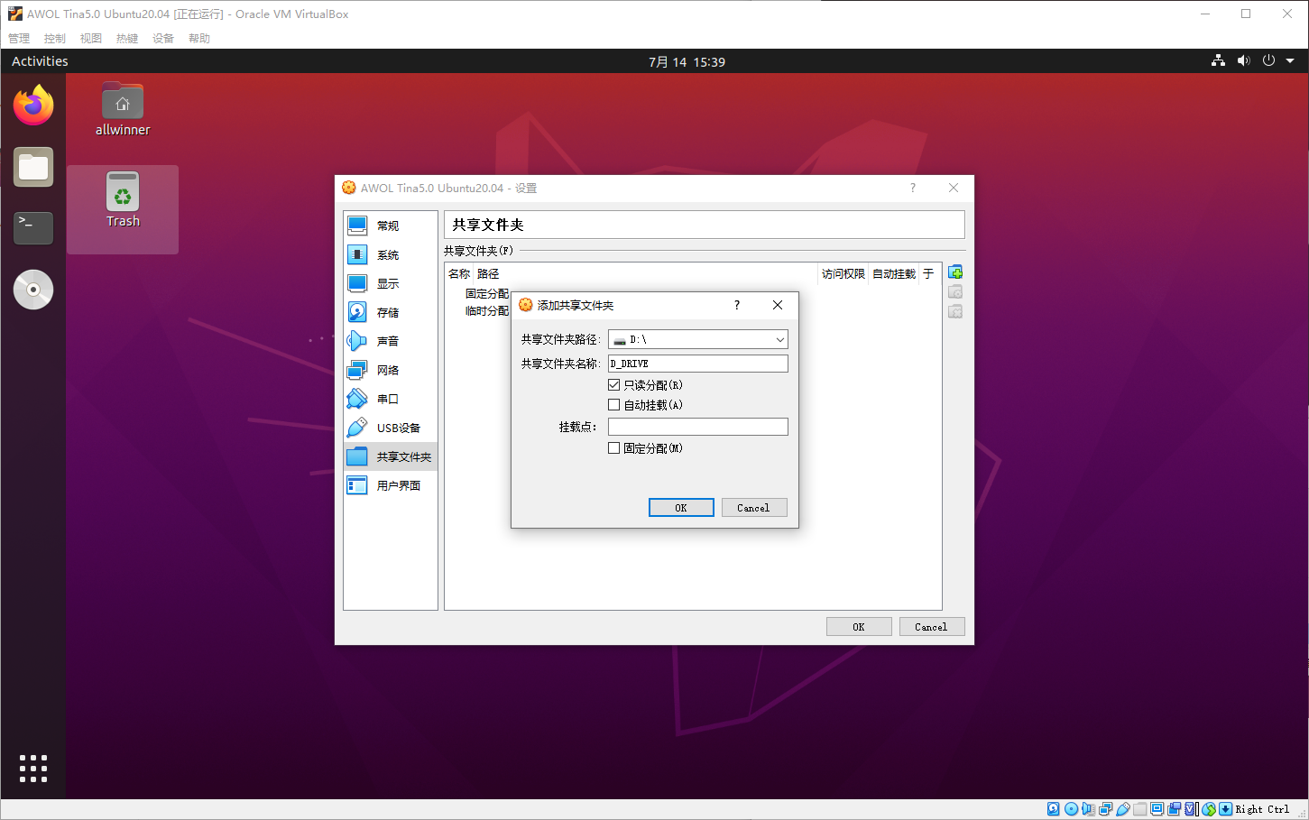Open the allwinner home folder icon
This screenshot has height=820, width=1309.
123,109
